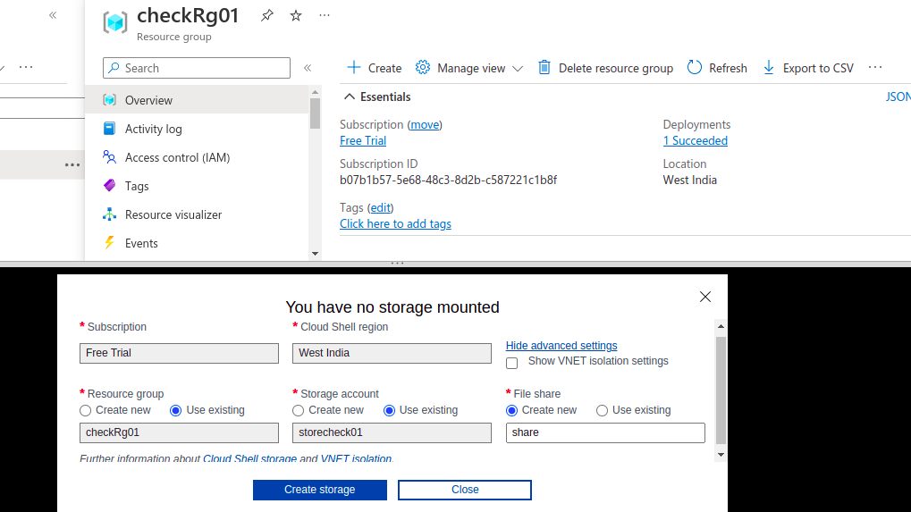Open the 1 Succeeded deployments link
Image resolution: width=911 pixels, height=512 pixels.
coord(696,140)
